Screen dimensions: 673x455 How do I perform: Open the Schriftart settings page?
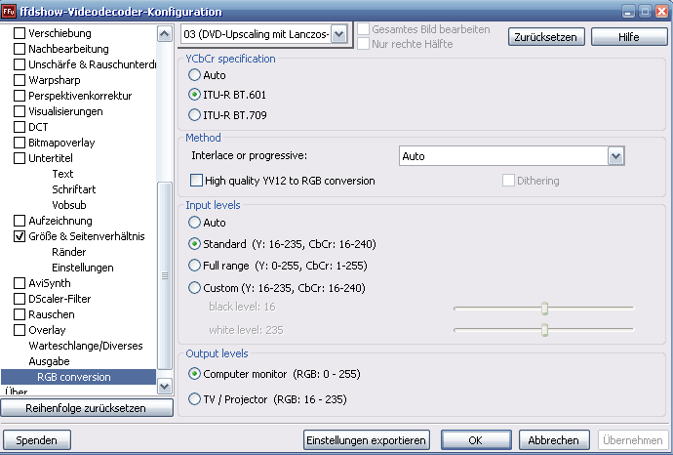click(74, 189)
